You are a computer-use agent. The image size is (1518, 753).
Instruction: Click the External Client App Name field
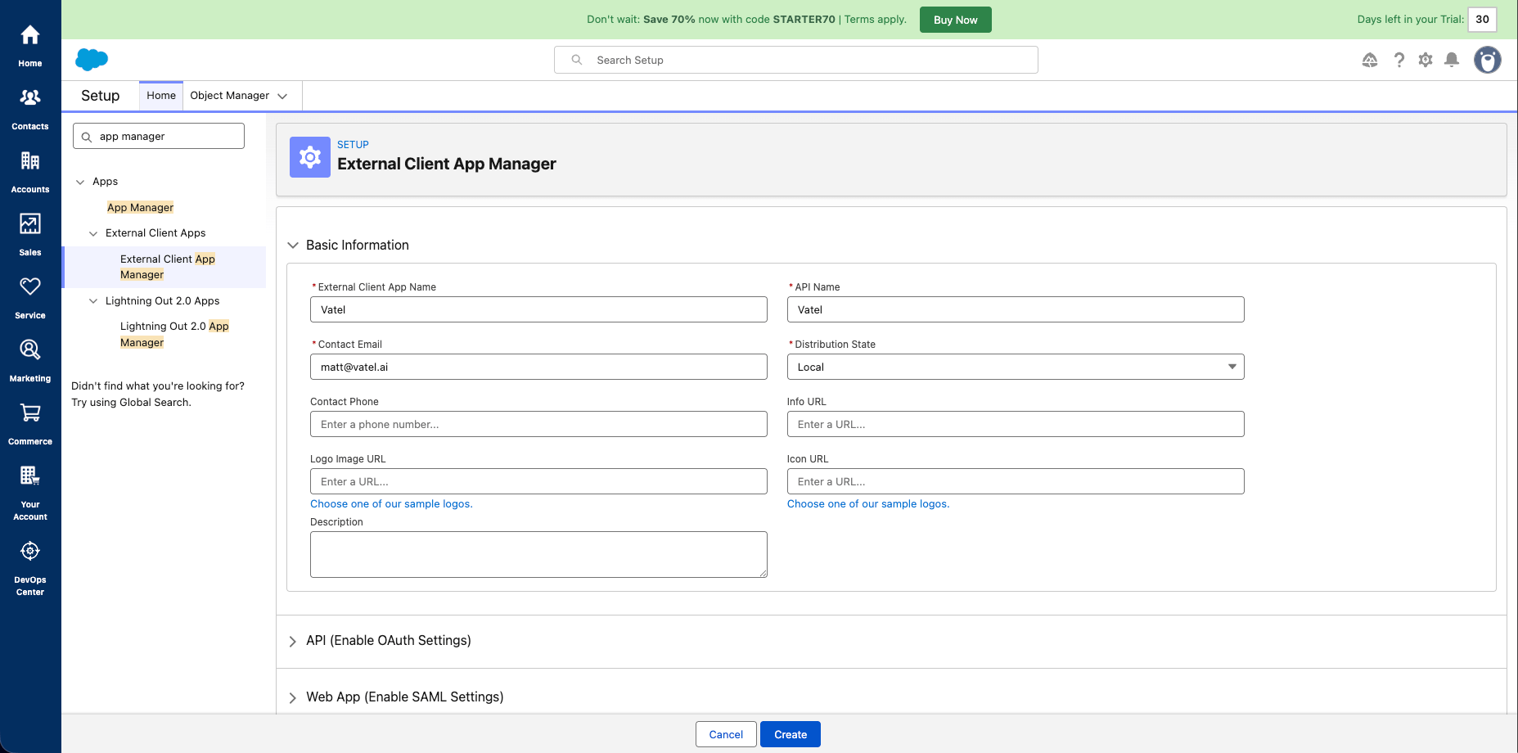tap(538, 309)
